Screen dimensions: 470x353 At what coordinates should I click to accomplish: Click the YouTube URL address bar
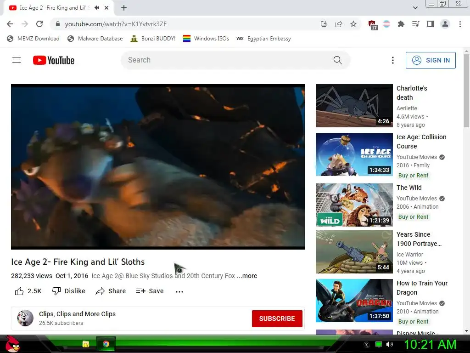186,24
